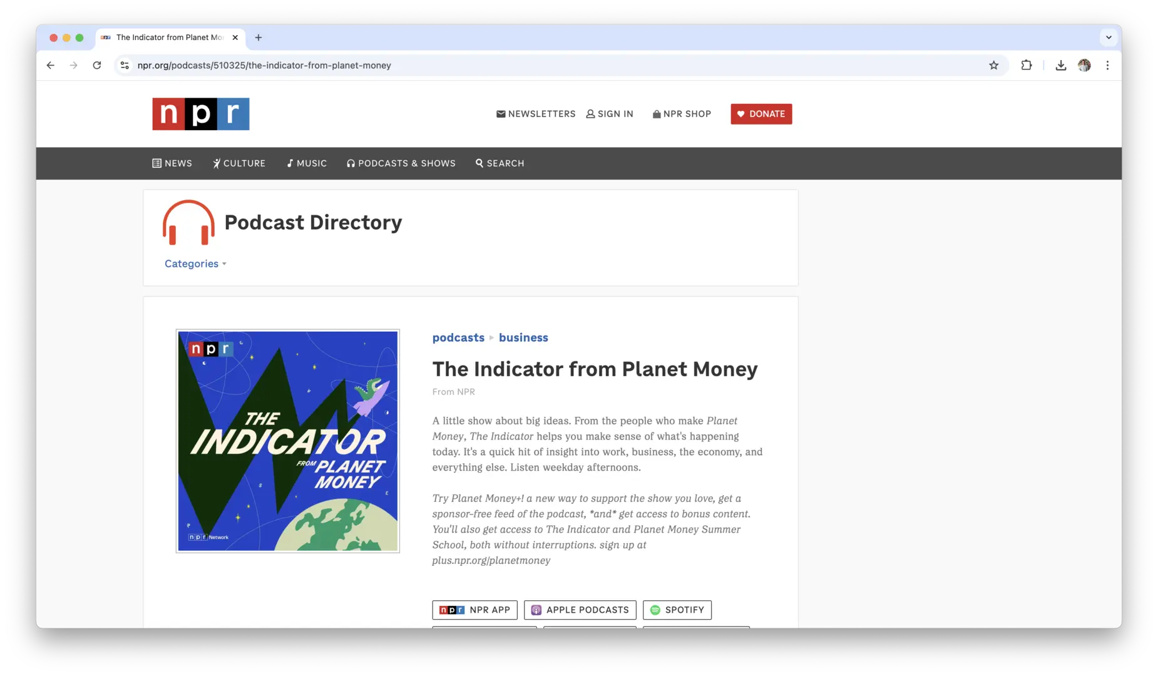Open browser extensions puzzle icon
This screenshot has width=1158, height=676.
1026,65
